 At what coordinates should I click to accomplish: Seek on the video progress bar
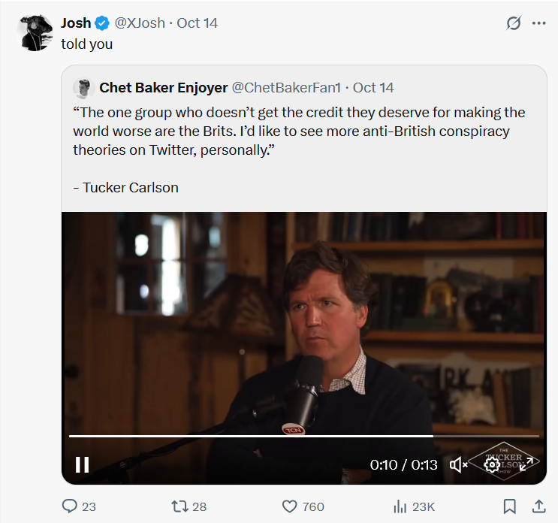(300, 436)
